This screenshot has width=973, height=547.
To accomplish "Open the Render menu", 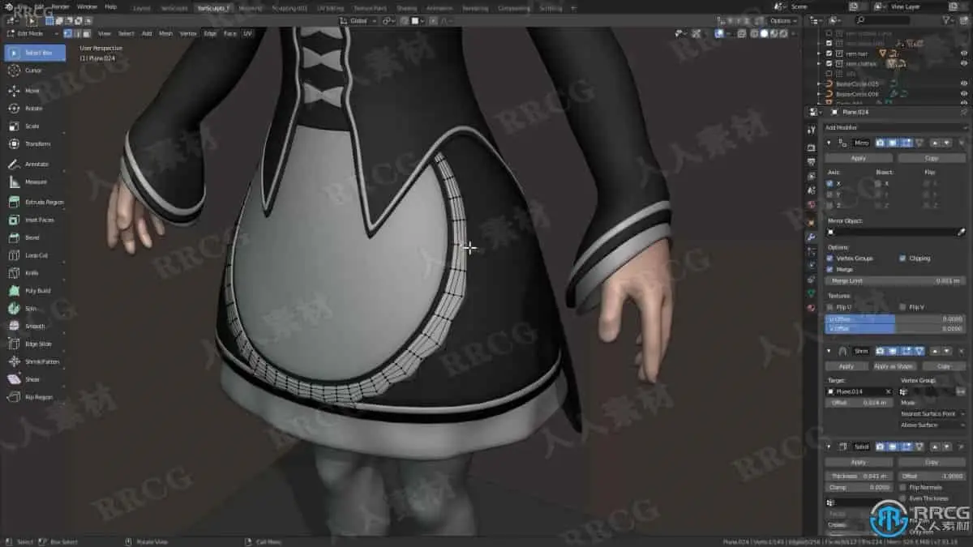I will (61, 6).
